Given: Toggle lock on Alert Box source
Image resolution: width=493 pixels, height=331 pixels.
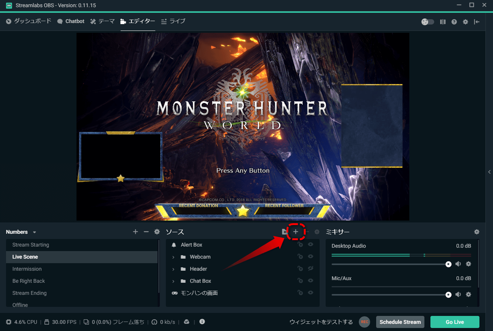Looking at the screenshot, I should pos(300,245).
